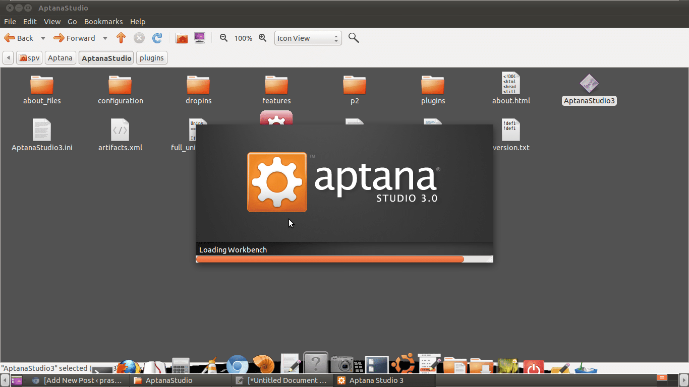Click the 100% zoom level text

pyautogui.click(x=243, y=38)
